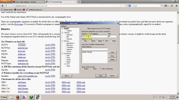This screenshot has height=100, width=179.
Task: Click the Firefox back navigation arrow
Action: (3, 6)
